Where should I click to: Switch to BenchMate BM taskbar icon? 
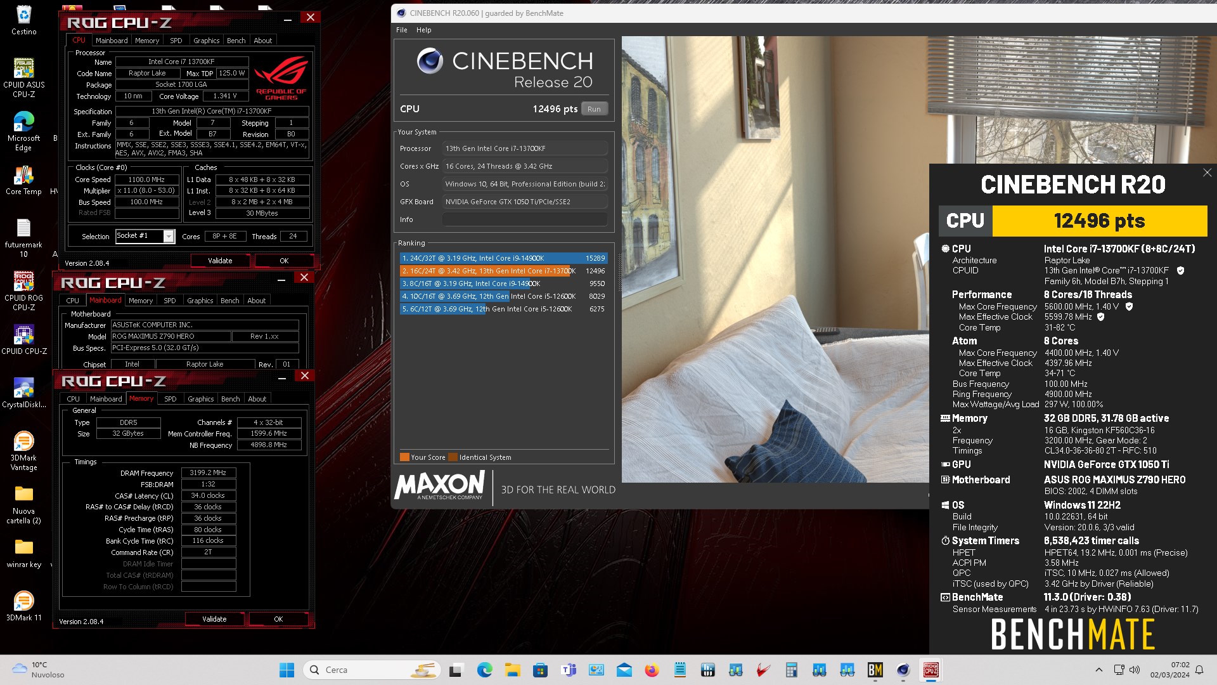[x=875, y=670]
